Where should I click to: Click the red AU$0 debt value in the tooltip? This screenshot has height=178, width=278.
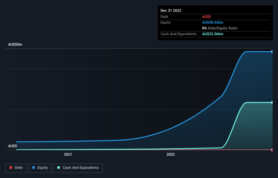tap(207, 17)
